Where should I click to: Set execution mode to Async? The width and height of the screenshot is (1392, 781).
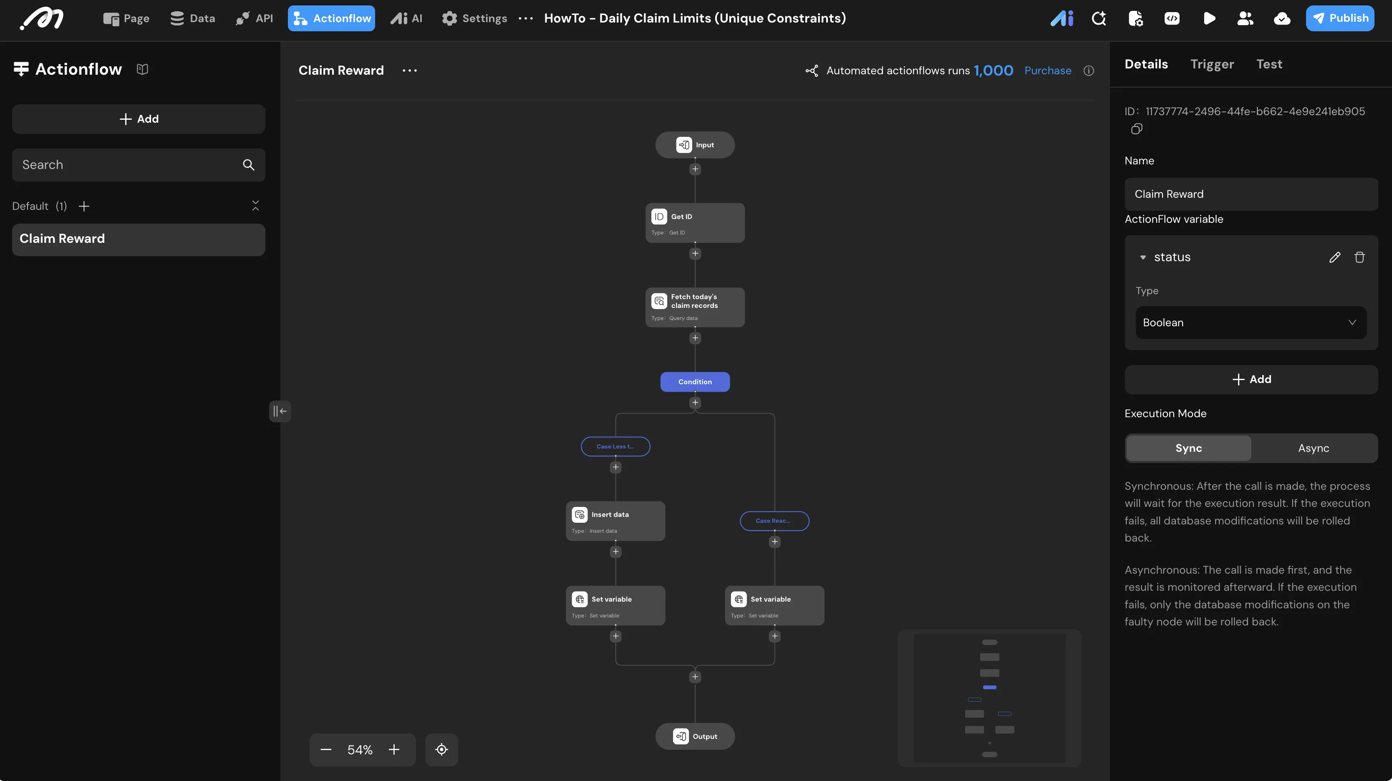(x=1314, y=448)
